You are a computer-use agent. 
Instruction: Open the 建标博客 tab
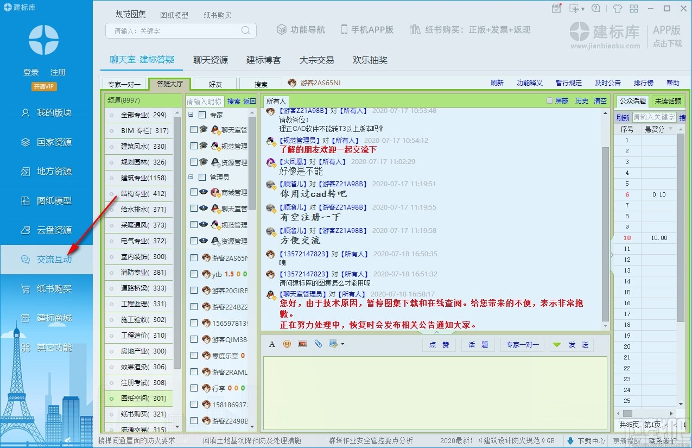click(x=264, y=60)
